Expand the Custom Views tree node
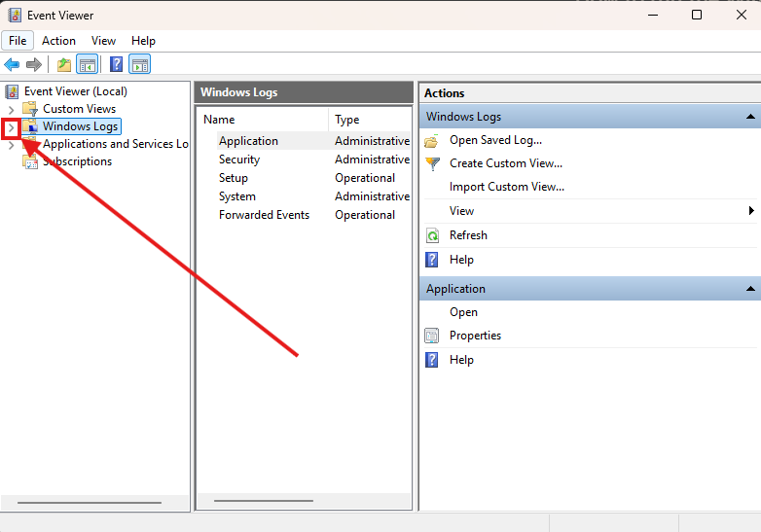The image size is (761, 532). click(11, 110)
